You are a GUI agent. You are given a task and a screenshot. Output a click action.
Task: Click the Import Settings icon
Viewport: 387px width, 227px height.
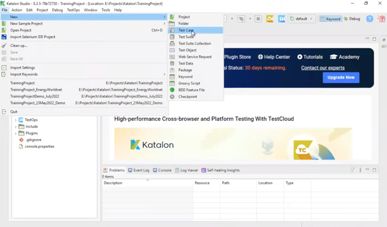click(4, 68)
